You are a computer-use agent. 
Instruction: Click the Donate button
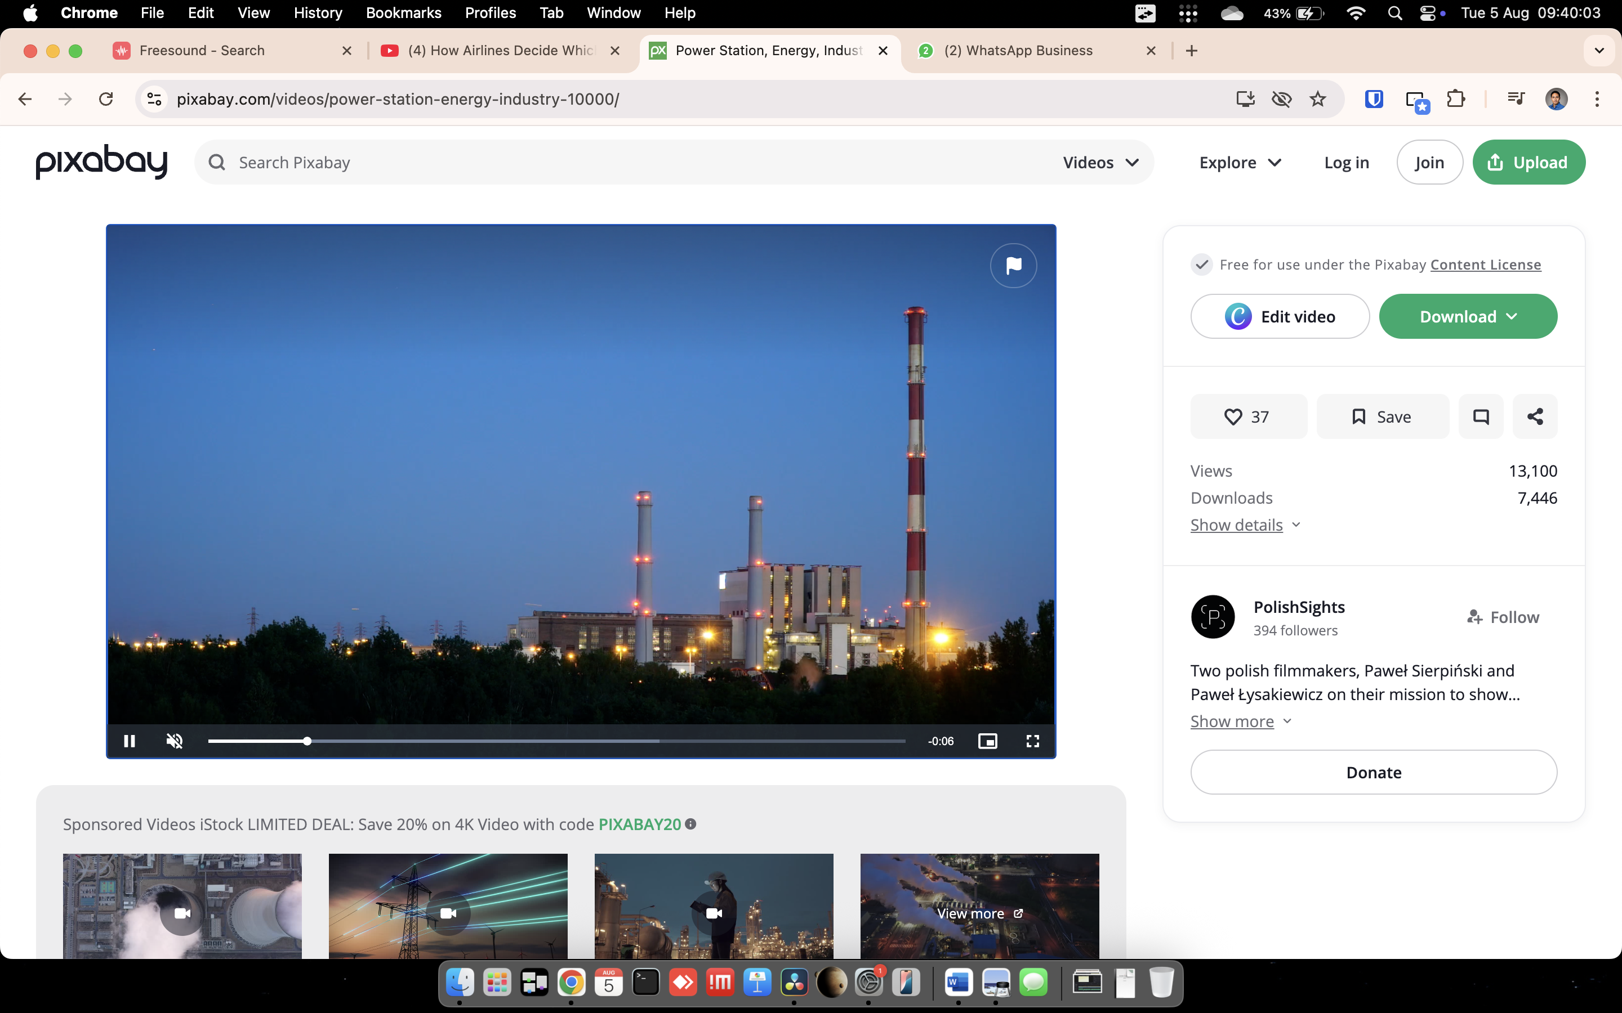pos(1373,772)
